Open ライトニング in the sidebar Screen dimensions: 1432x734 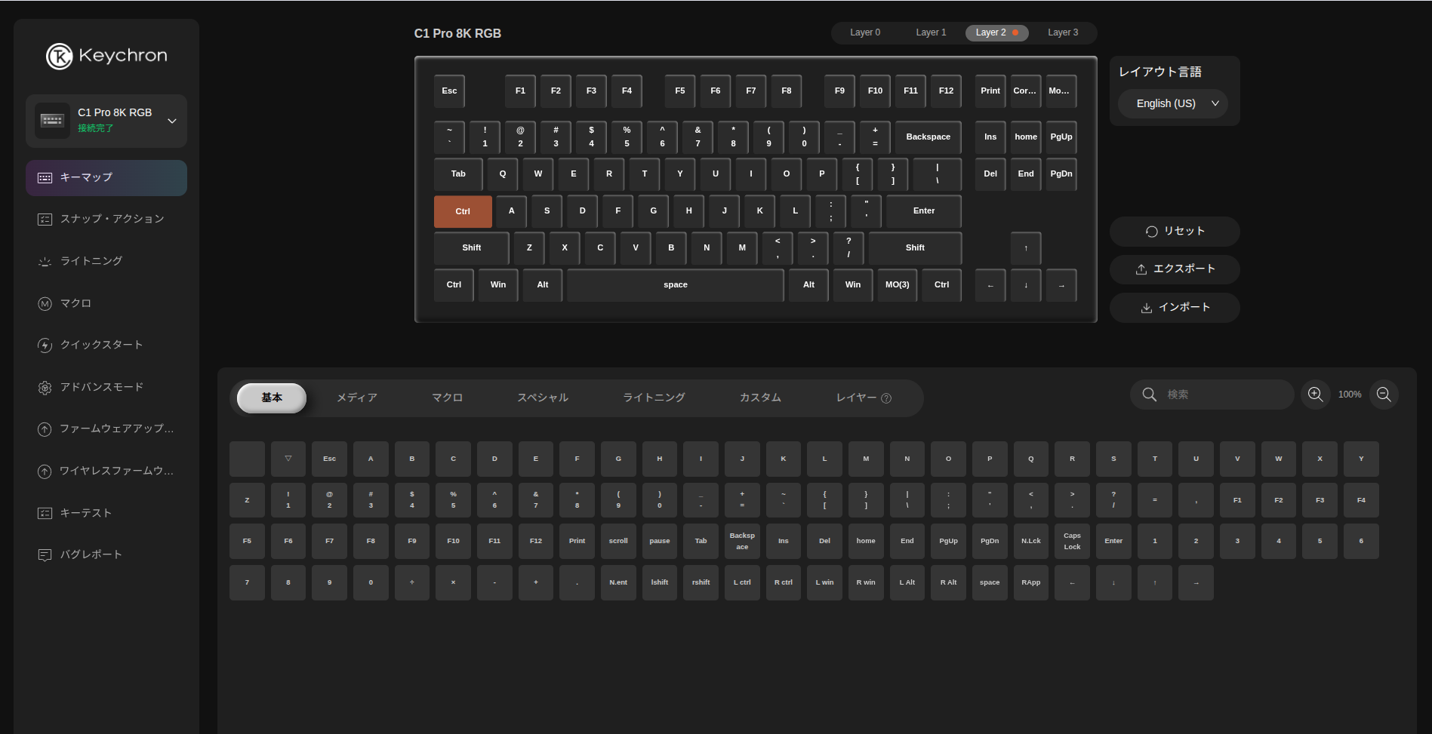pos(91,261)
